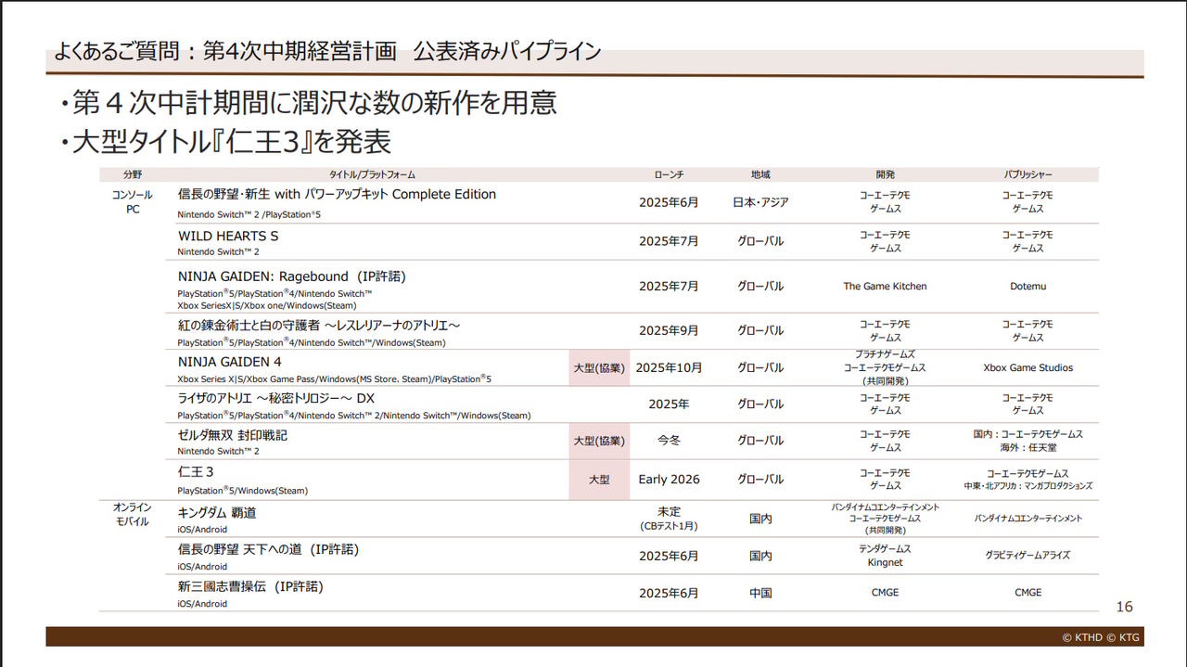Click the title 'キングダム 覇道'
The image size is (1187, 667).
pyautogui.click(x=217, y=512)
